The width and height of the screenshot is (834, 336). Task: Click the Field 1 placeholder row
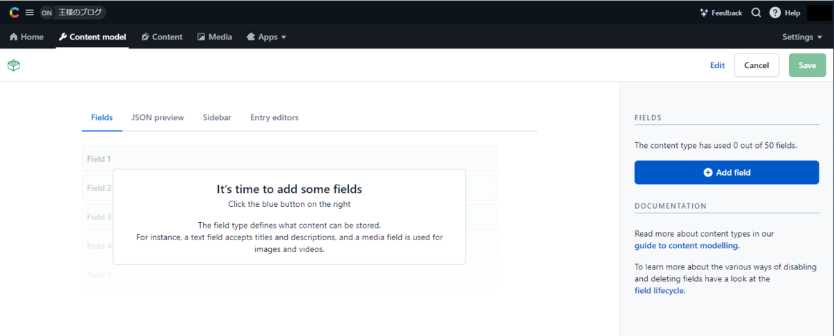click(x=289, y=159)
